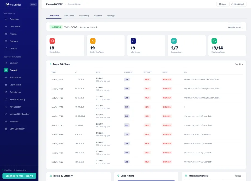The image size is (251, 181).
Task: Open the Headers tab
Action: [x=98, y=16]
